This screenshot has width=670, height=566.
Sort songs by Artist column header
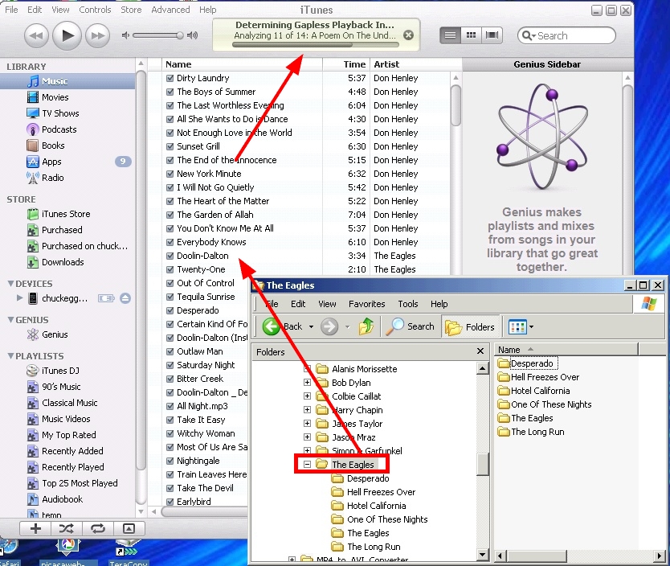pos(415,64)
